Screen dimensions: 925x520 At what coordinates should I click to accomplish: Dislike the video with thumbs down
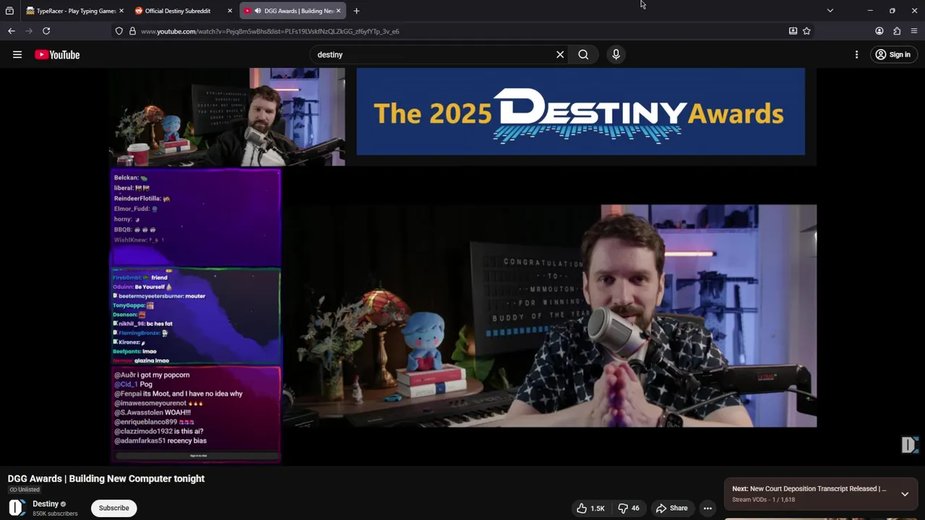pos(629,508)
